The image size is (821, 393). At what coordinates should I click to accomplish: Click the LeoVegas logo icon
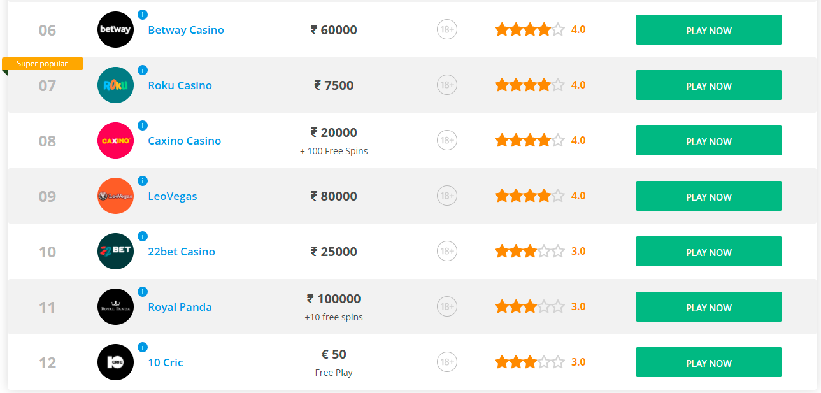pyautogui.click(x=115, y=196)
